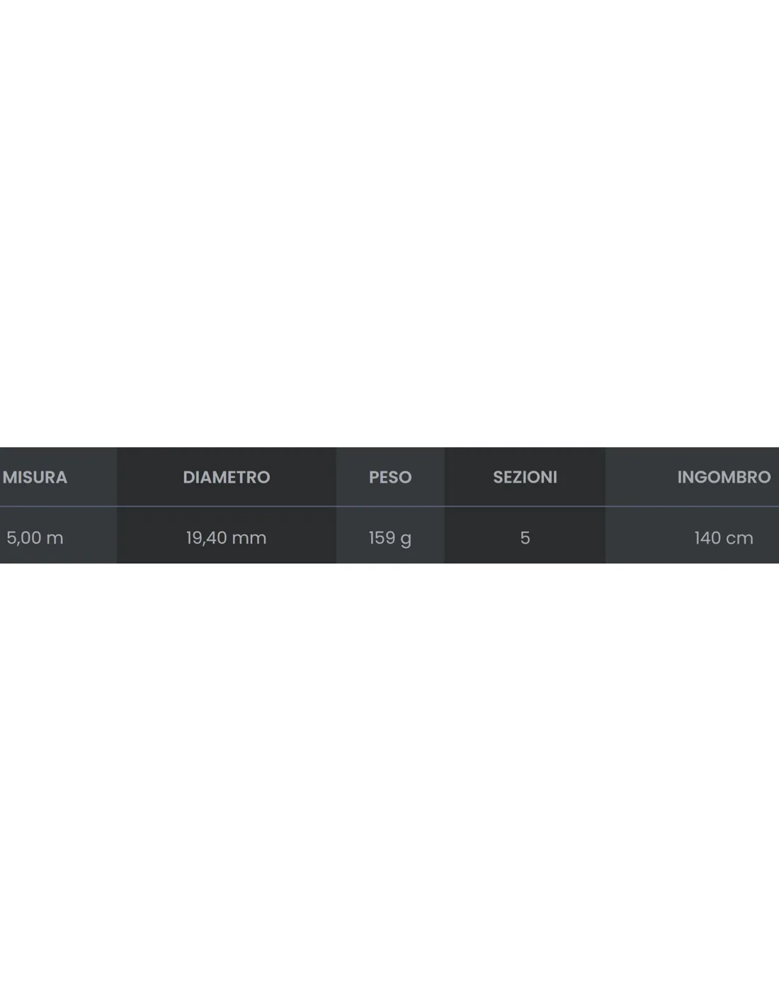Image resolution: width=779 pixels, height=1008 pixels.
Task: Click the blank white area below the table
Action: pos(389,785)
